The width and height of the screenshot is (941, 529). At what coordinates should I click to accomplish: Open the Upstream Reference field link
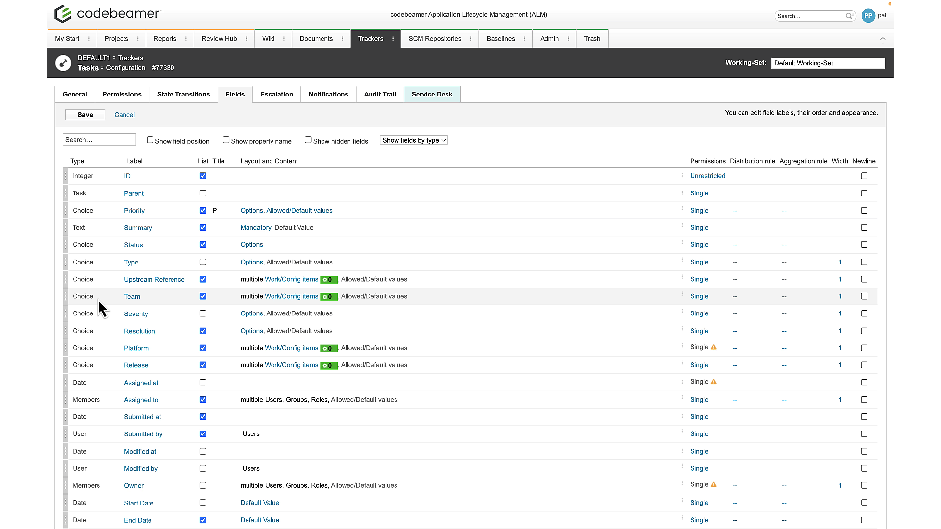pyautogui.click(x=154, y=279)
